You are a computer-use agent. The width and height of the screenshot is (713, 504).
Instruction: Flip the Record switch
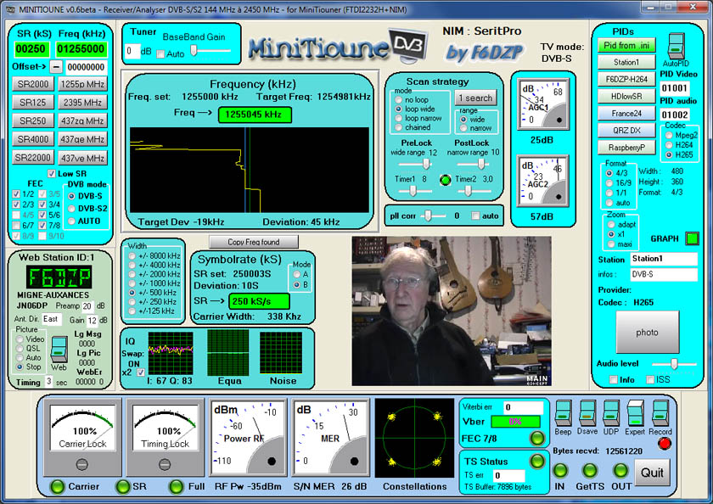tap(661, 412)
